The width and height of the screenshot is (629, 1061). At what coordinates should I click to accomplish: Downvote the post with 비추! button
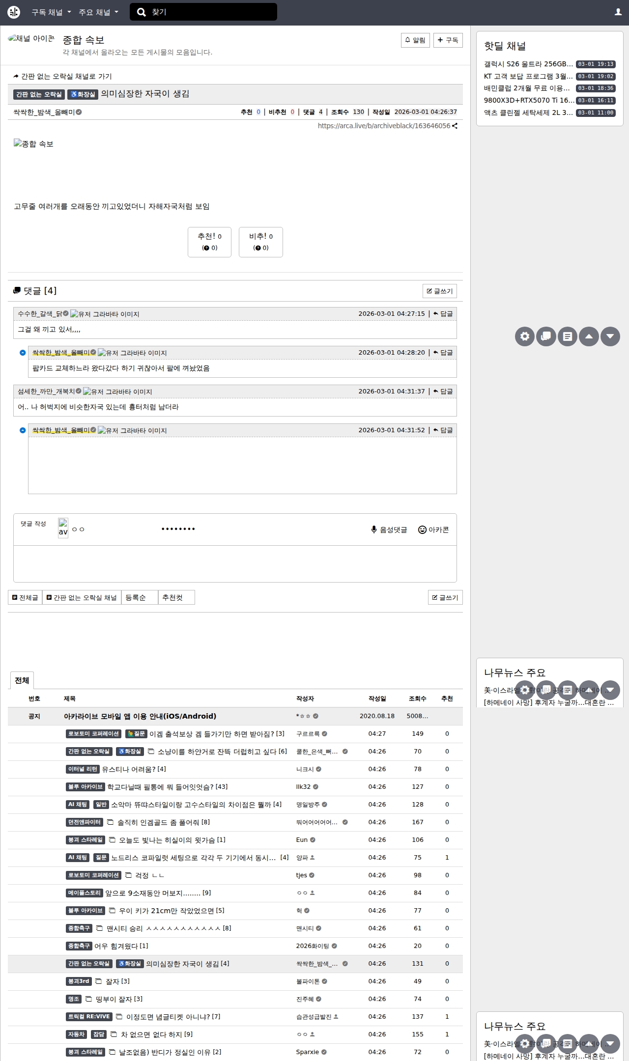click(x=261, y=242)
